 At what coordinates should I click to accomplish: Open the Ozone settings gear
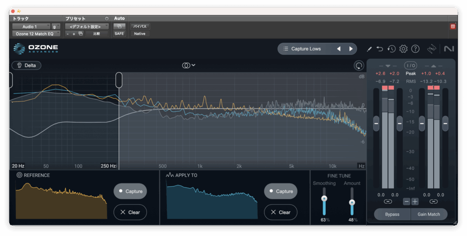(x=404, y=49)
